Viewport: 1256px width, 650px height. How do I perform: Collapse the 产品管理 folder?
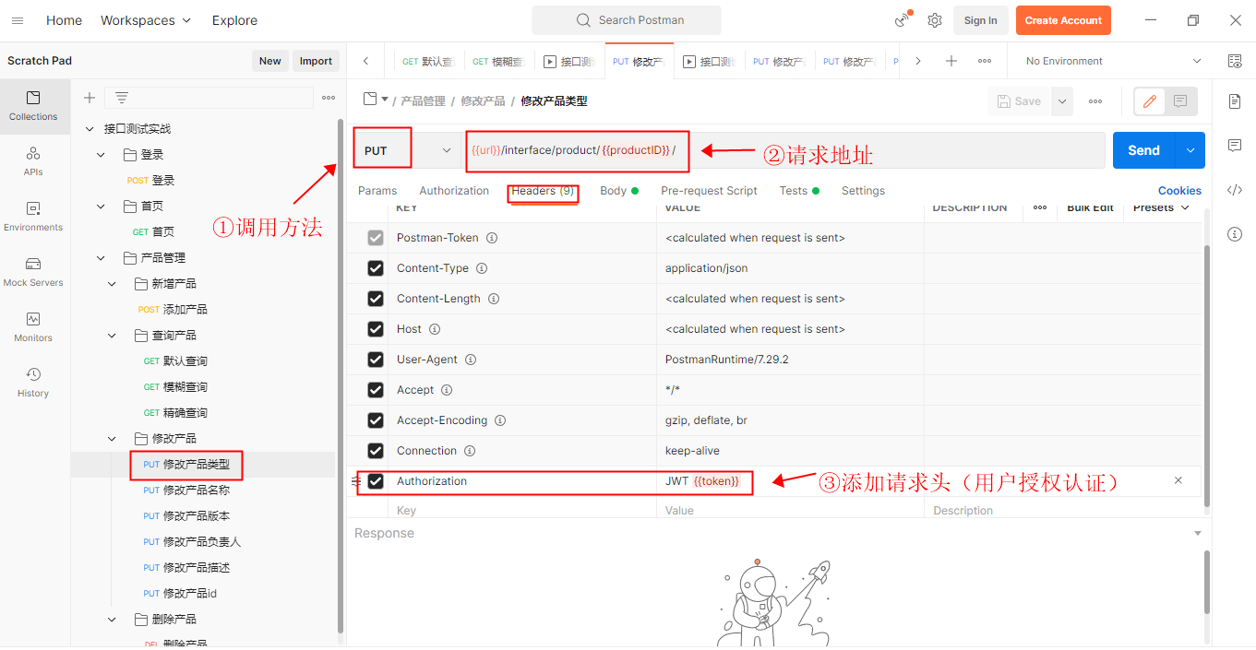101,258
